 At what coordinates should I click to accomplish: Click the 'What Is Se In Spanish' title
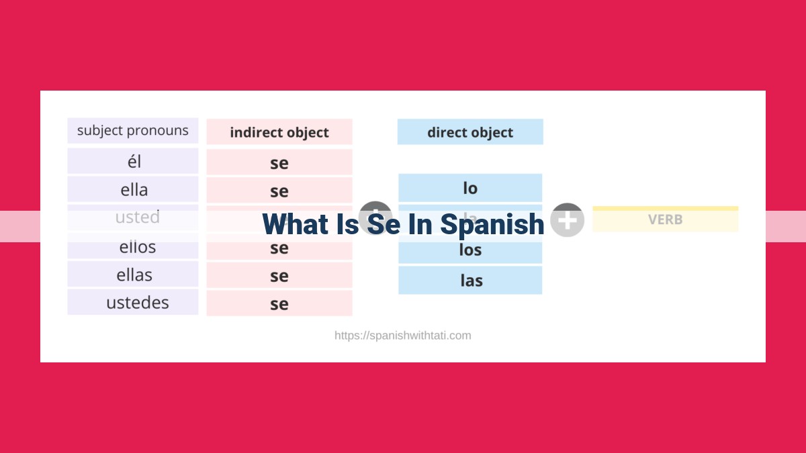(x=403, y=224)
